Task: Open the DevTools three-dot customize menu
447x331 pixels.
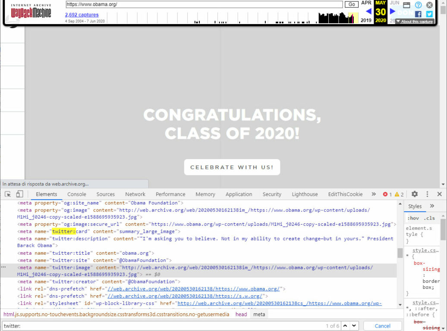Action: (x=427, y=194)
